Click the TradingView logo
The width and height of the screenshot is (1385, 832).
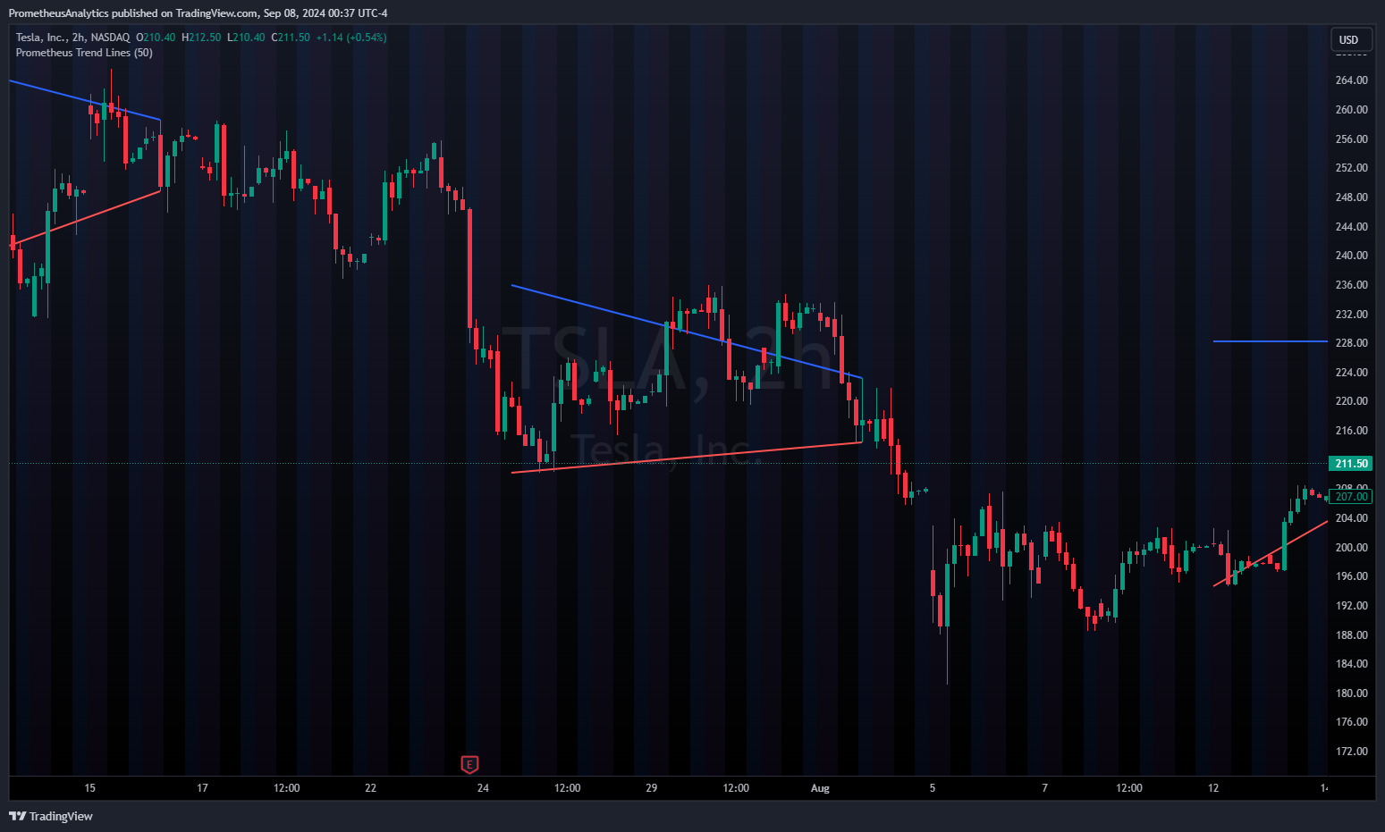click(x=51, y=816)
